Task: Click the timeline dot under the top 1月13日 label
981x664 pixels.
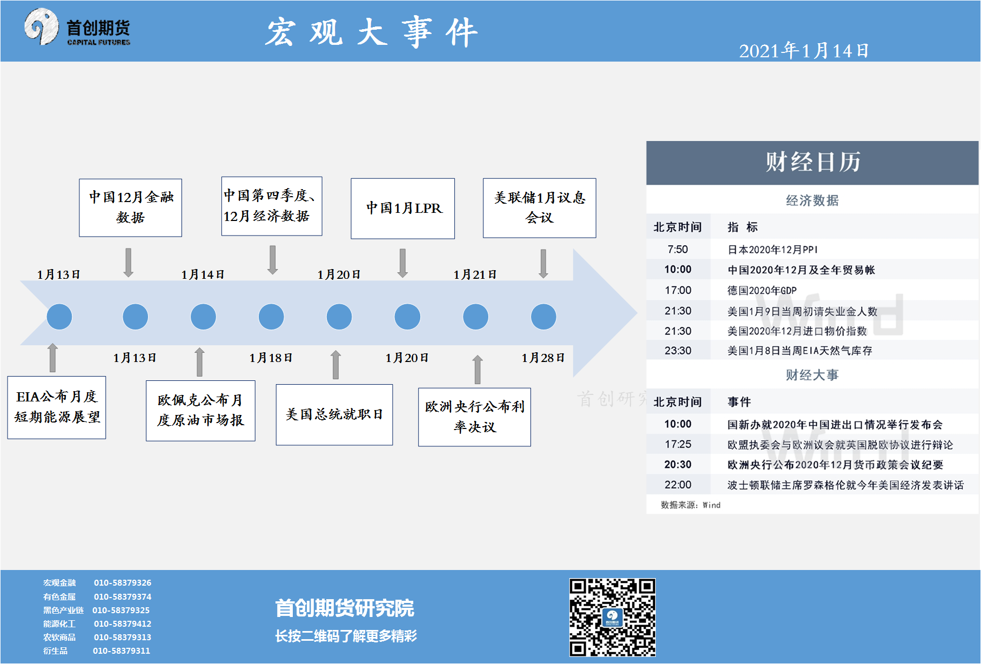Action: coord(59,317)
